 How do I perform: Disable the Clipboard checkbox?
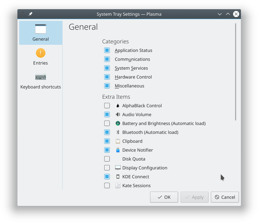click(107, 141)
